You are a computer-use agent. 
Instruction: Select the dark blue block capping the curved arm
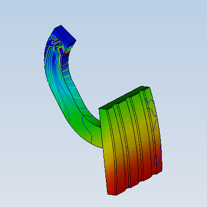pyautogui.click(x=65, y=36)
